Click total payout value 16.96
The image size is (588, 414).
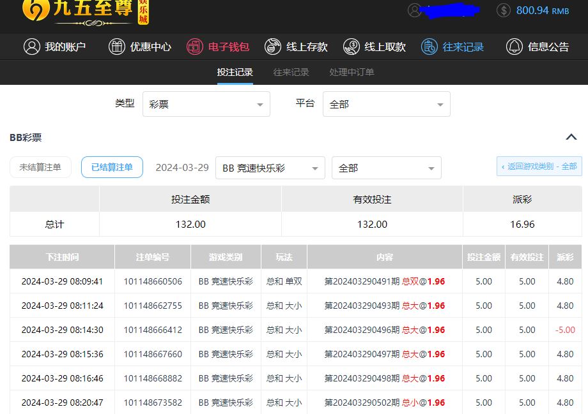point(522,224)
